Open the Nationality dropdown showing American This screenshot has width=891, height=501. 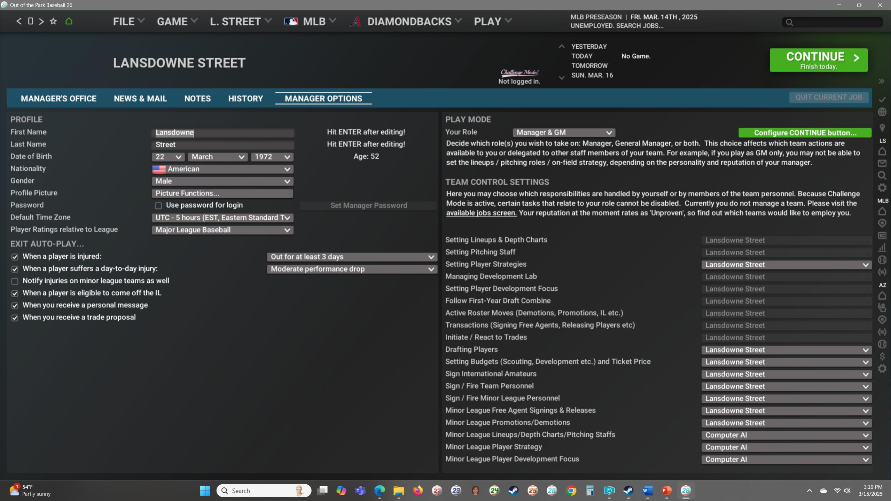point(222,169)
